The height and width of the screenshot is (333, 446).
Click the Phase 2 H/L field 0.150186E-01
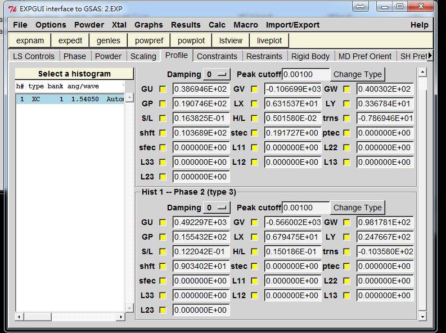[x=292, y=251]
